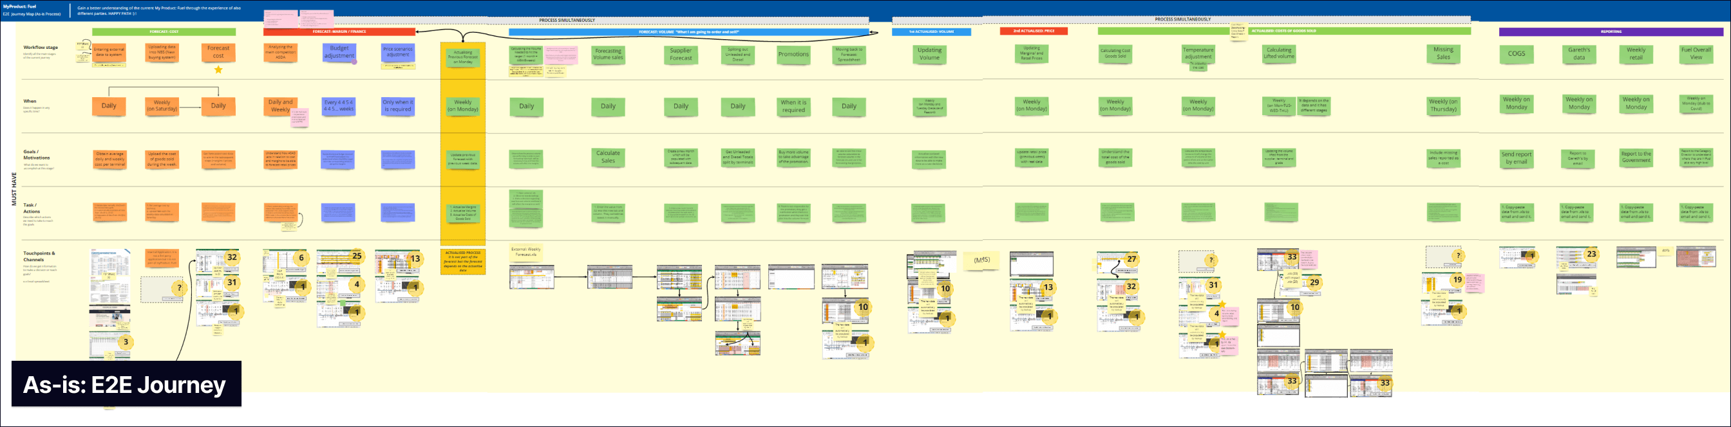Click the yellow badge numbered 3
This screenshot has width=1731, height=427.
click(x=126, y=341)
